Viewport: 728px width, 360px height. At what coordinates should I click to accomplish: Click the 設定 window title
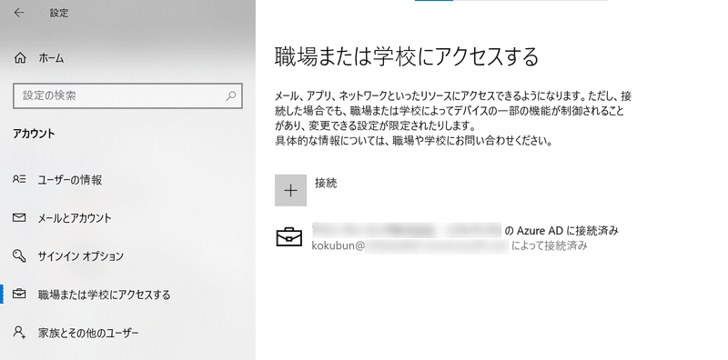[59, 13]
